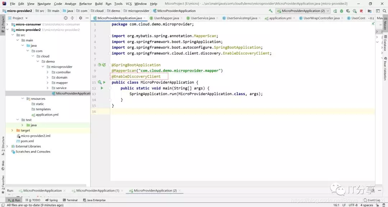Click the run gutter arrow beside main method
Viewport: 388px width, 207px height.
click(102, 88)
